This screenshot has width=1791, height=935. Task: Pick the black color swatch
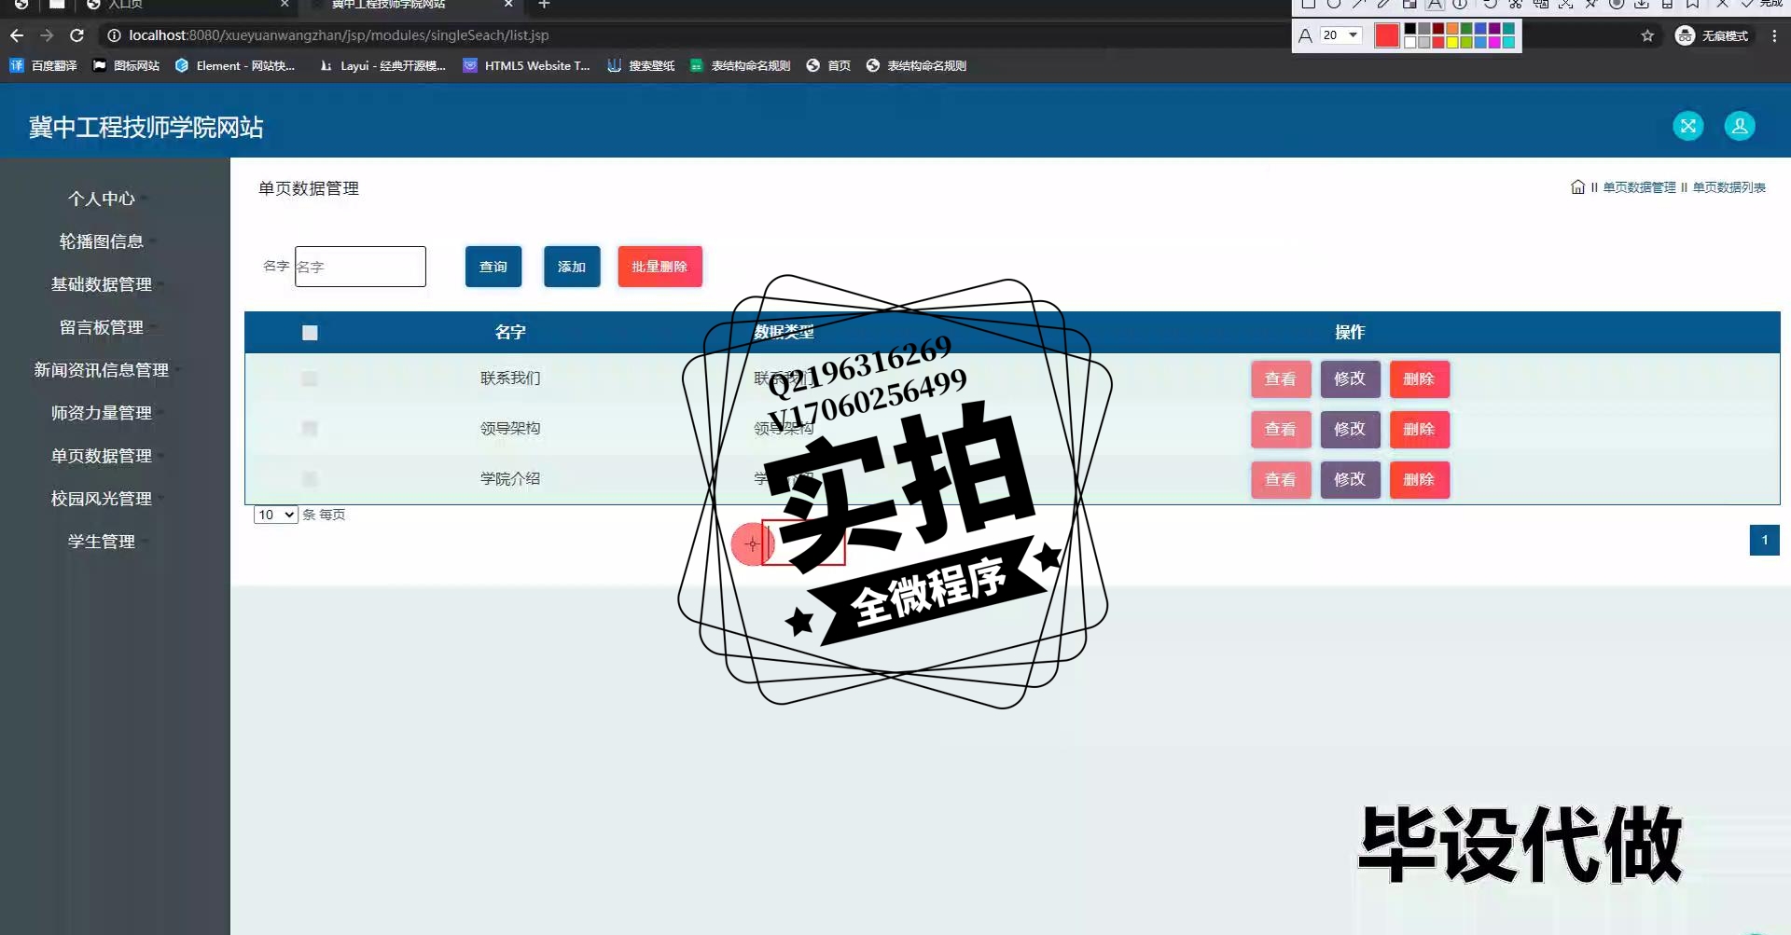tap(1410, 29)
